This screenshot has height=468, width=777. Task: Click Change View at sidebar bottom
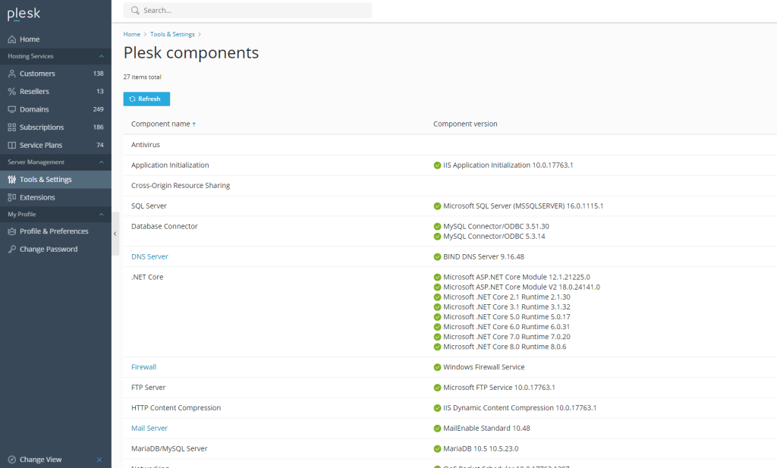41,460
